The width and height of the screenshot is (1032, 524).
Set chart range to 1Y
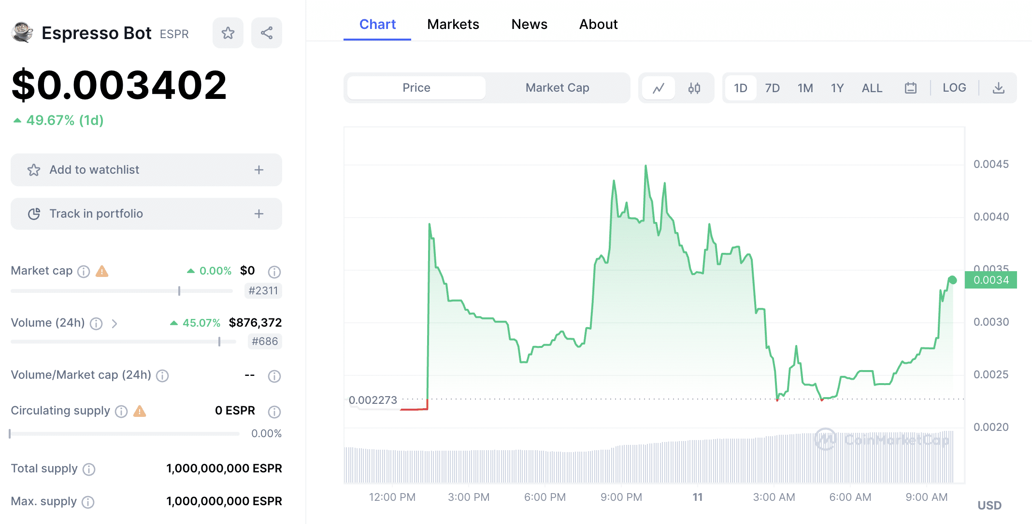coord(837,88)
